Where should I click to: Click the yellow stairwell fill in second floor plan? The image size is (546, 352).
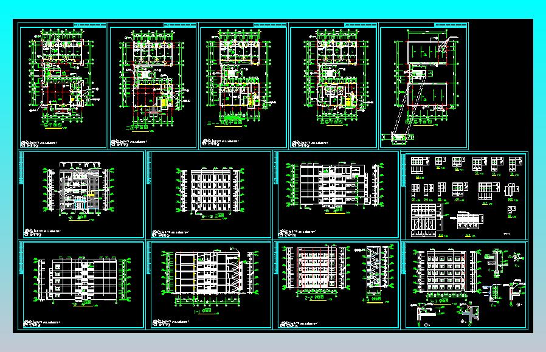click(164, 103)
